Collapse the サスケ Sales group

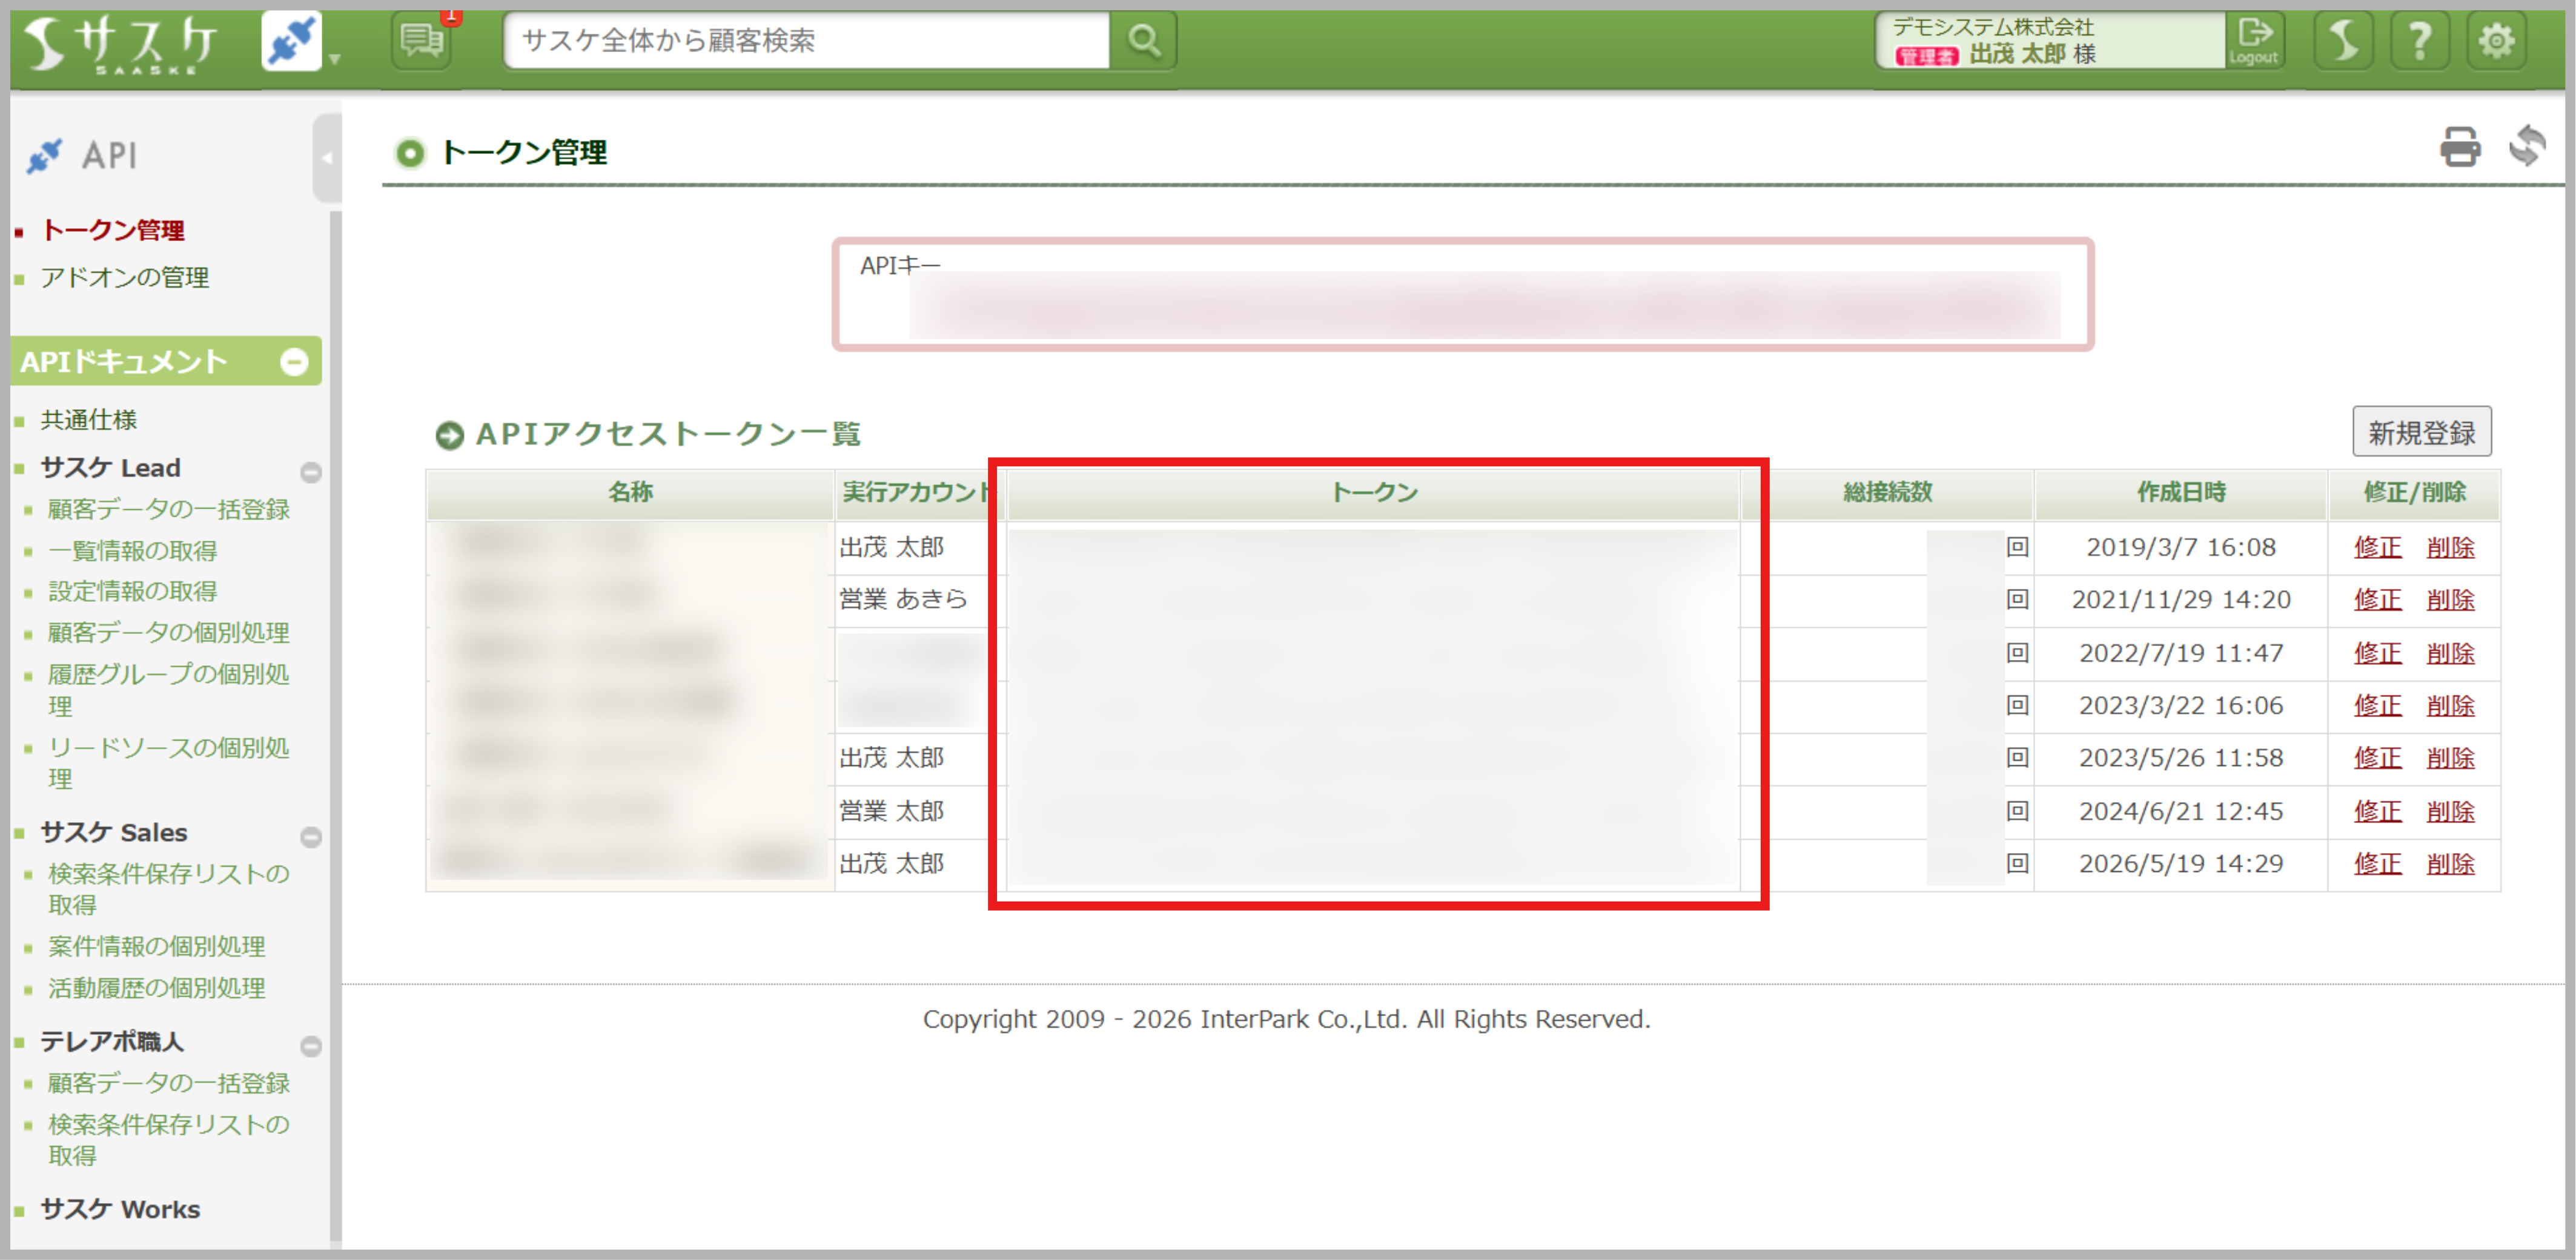(x=311, y=837)
